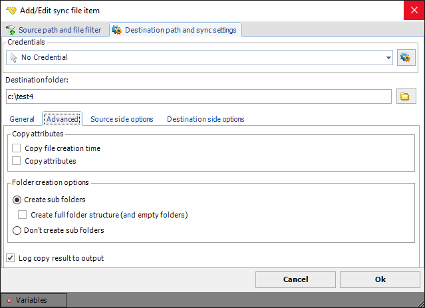The image size is (425, 308).
Task: Click the resize grip in window corner
Action: click(x=420, y=303)
